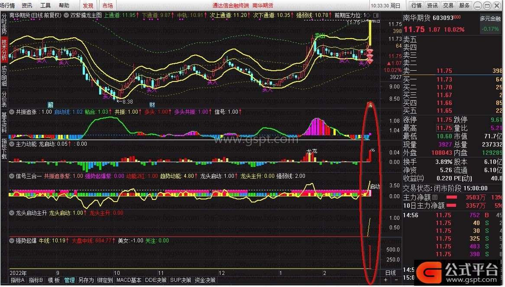The height and width of the screenshot is (287, 505).
Task: Click the 交易 button
Action: tap(448, 6)
